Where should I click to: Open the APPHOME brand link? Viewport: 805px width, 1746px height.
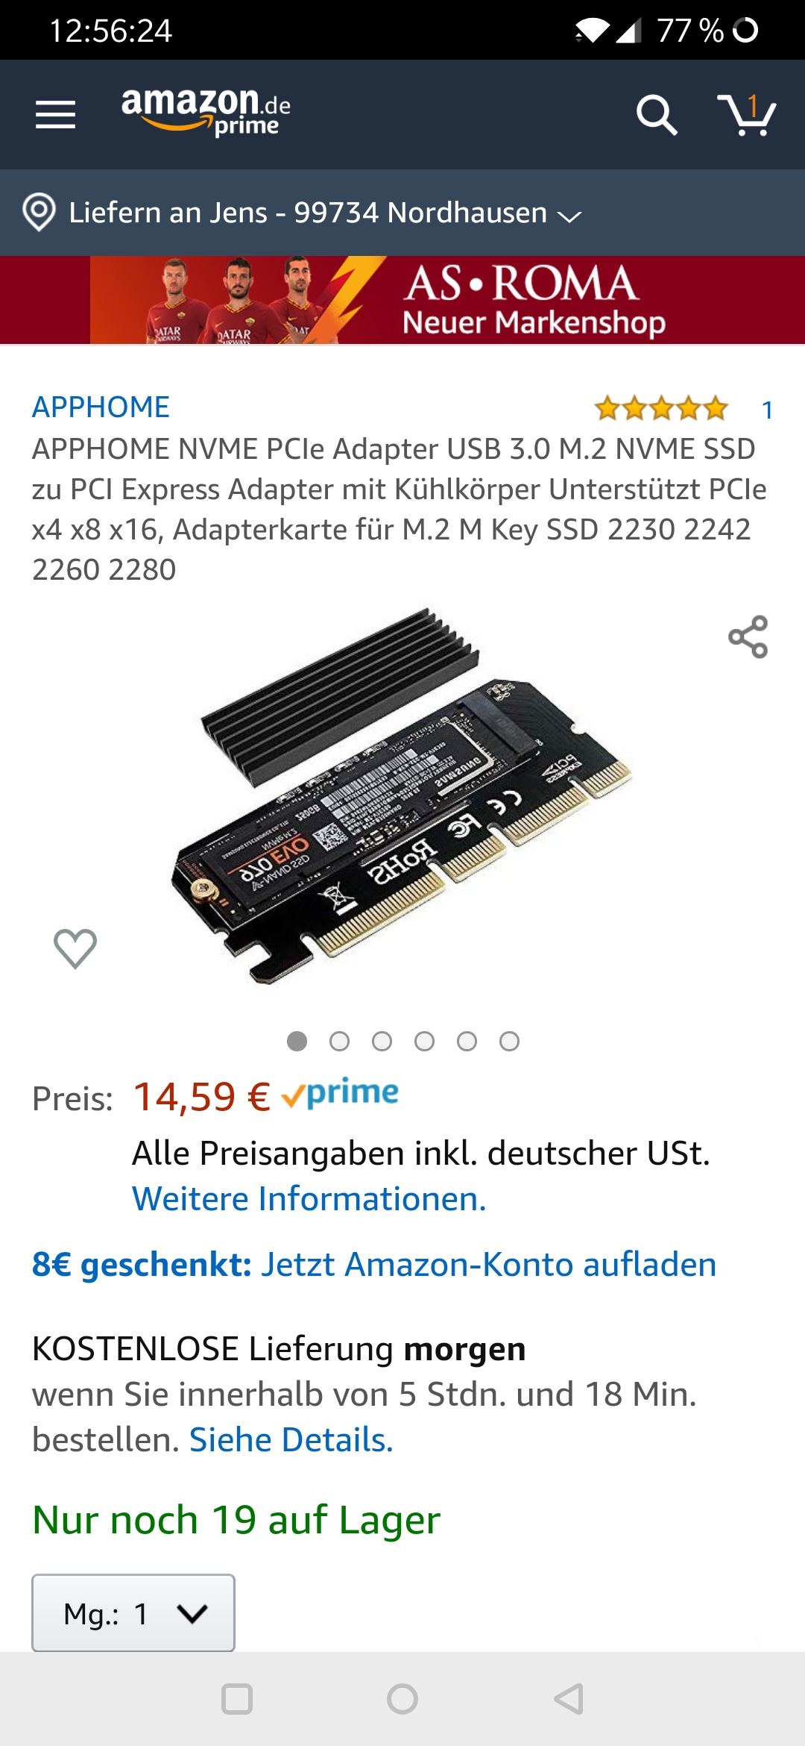[101, 407]
